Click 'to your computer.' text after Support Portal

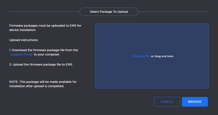pos(47,55)
